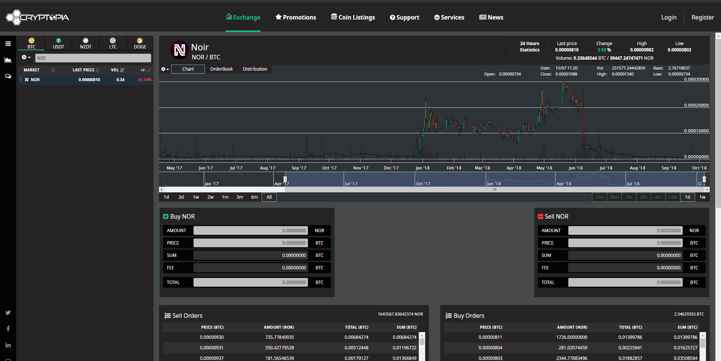Image resolution: width=721 pixels, height=361 pixels.
Task: Click the Sell NOR PRICE field
Action: point(625,243)
